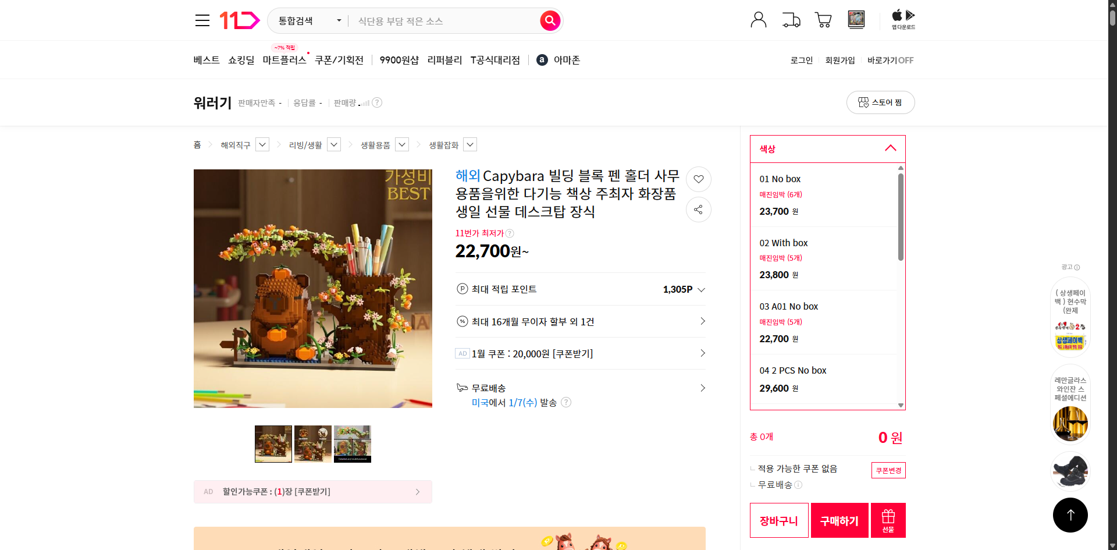Click the share icon next to the product title
The height and width of the screenshot is (550, 1117).
(698, 210)
